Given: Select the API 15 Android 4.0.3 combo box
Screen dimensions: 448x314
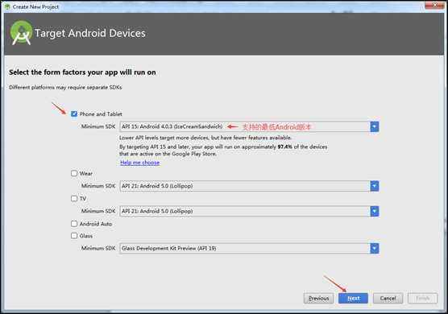Looking at the screenshot, I should tap(249, 126).
